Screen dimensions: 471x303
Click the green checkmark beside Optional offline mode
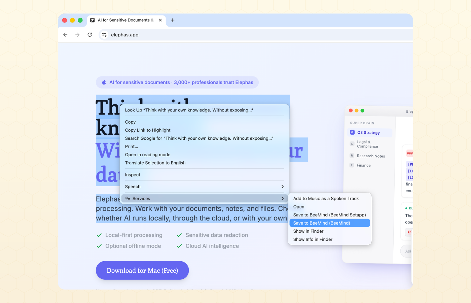coord(99,246)
